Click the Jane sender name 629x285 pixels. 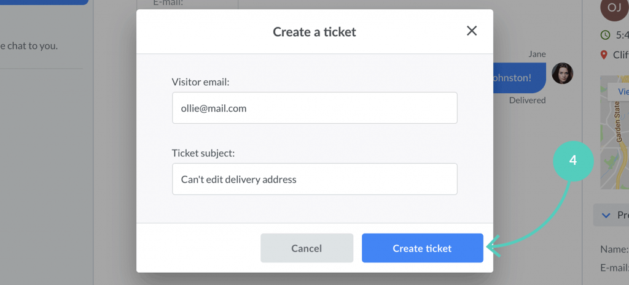[x=537, y=54]
